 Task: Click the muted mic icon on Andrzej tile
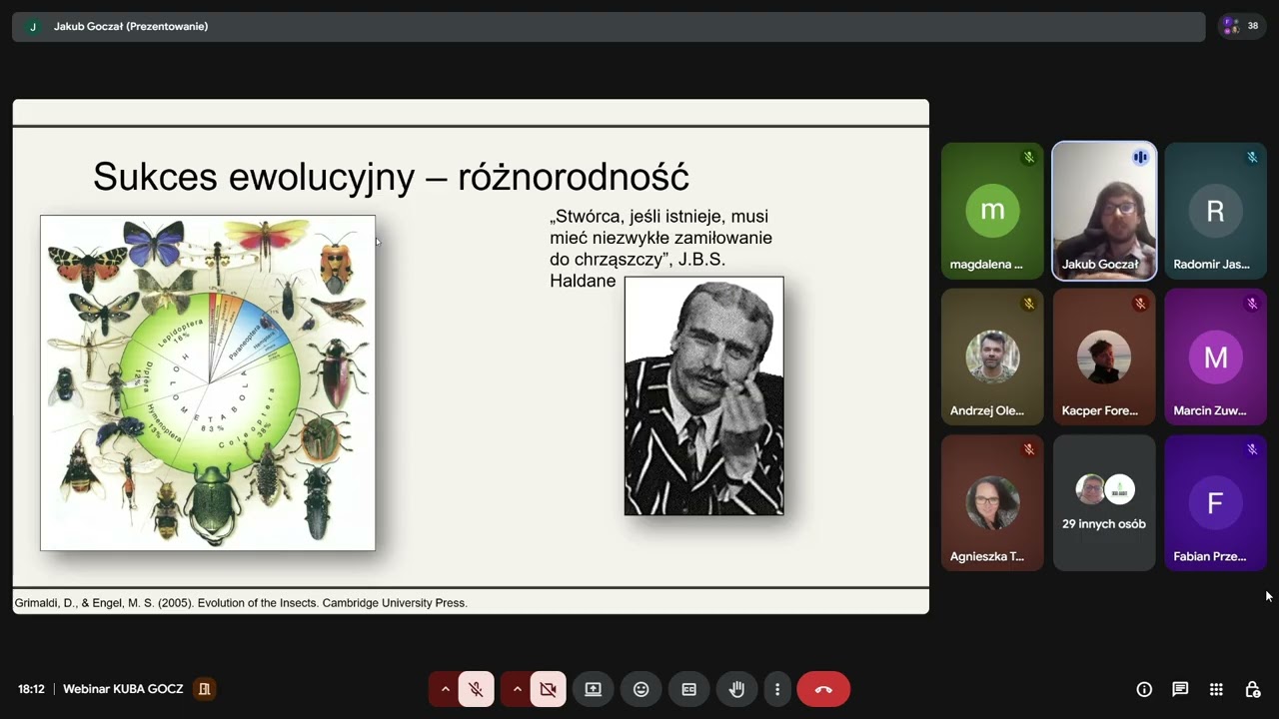pyautogui.click(x=1028, y=304)
